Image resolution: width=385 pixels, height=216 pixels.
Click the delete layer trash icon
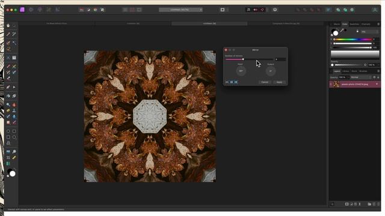[378, 204]
